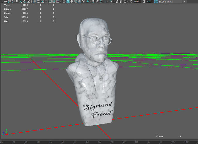The height and width of the screenshot is (144, 198).
Task: Jump to frame 40 on time slider
Action: [x=38, y=142]
